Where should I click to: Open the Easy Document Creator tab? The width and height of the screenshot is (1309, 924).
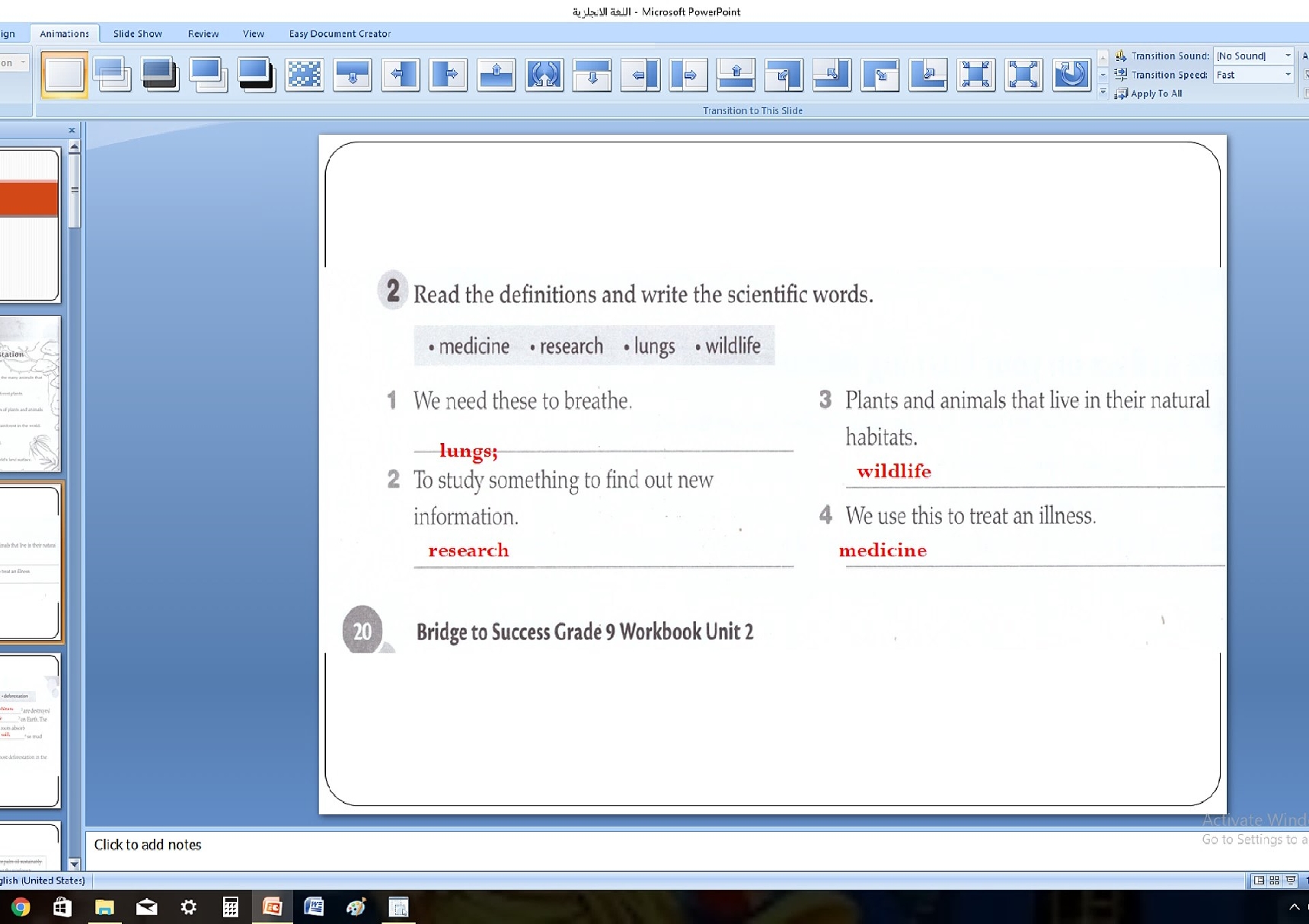point(340,33)
